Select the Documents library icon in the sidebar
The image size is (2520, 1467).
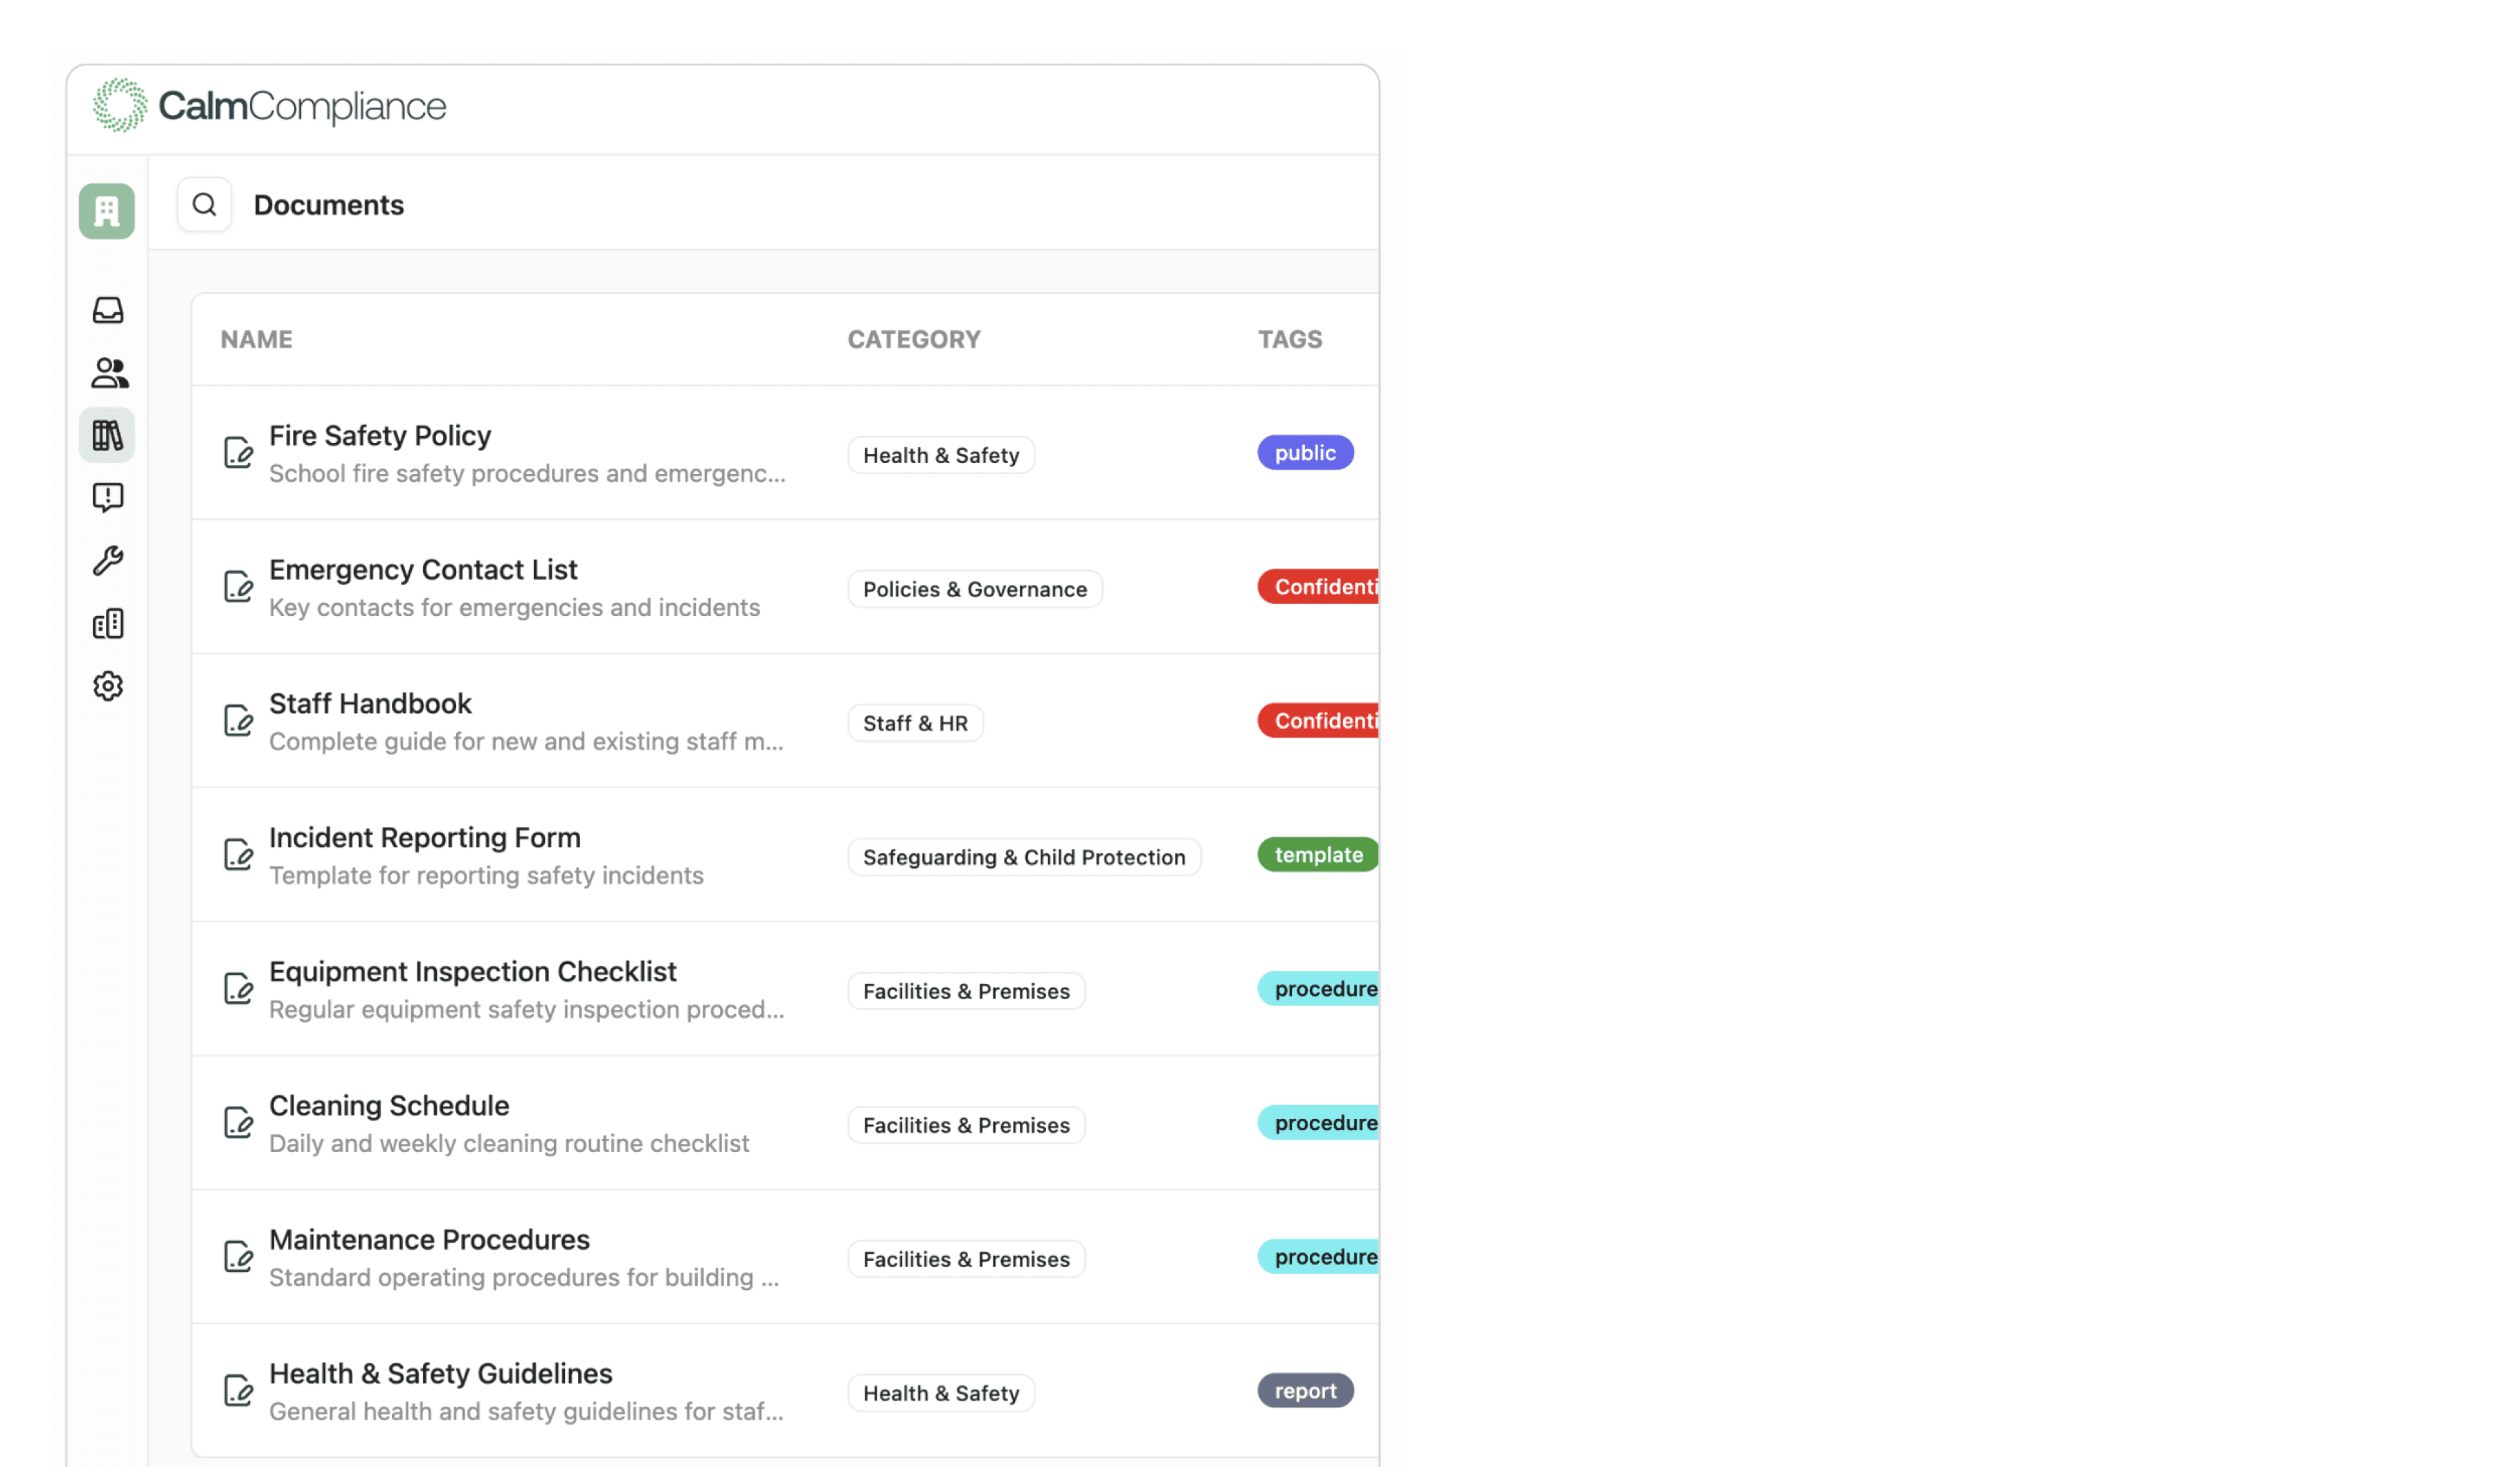tap(107, 435)
